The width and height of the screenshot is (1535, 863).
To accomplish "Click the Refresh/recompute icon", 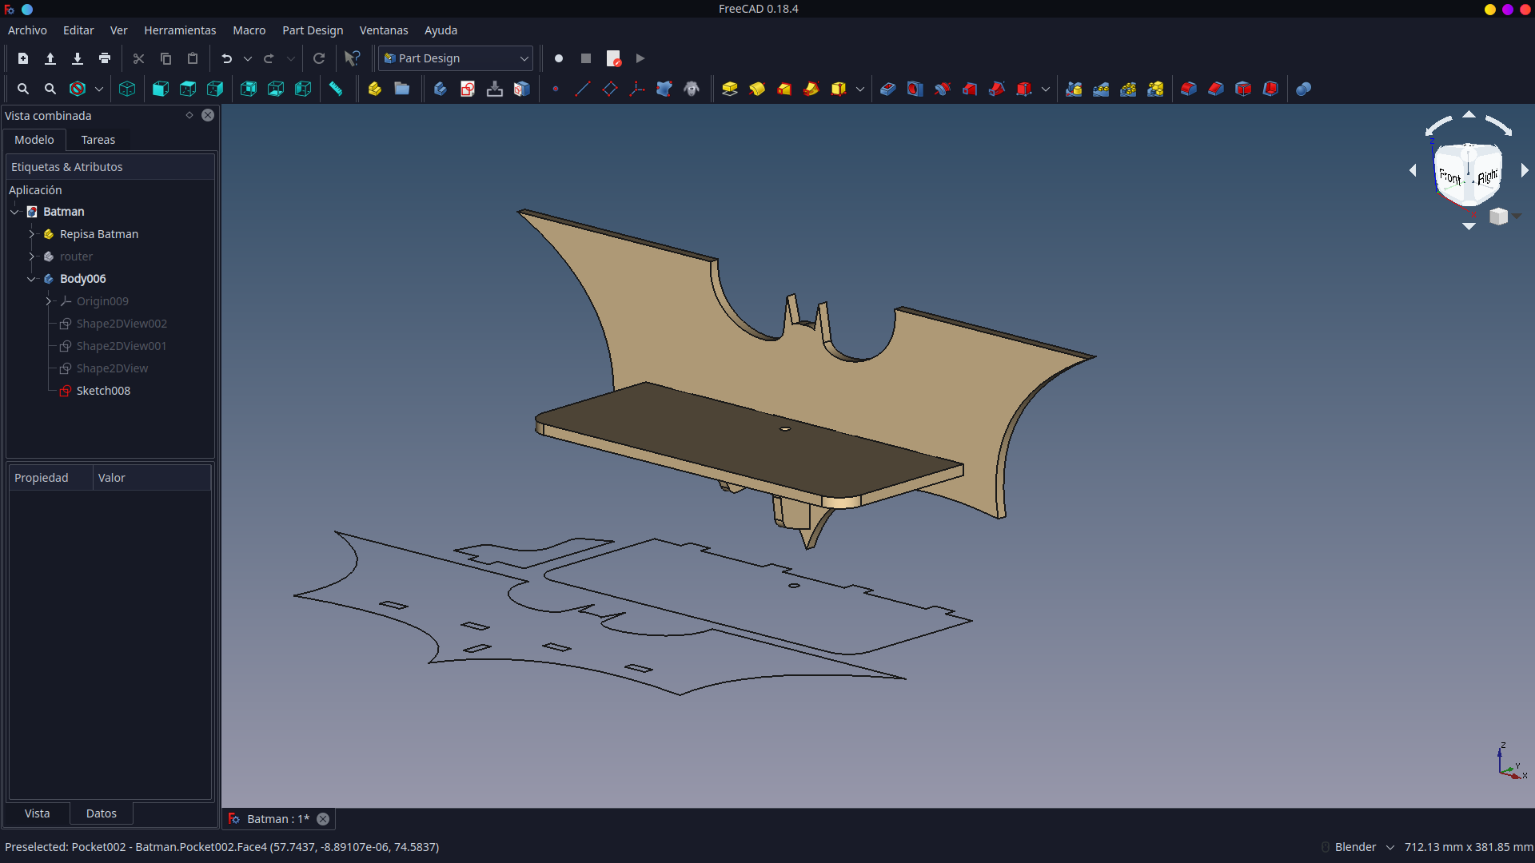I will (319, 58).
